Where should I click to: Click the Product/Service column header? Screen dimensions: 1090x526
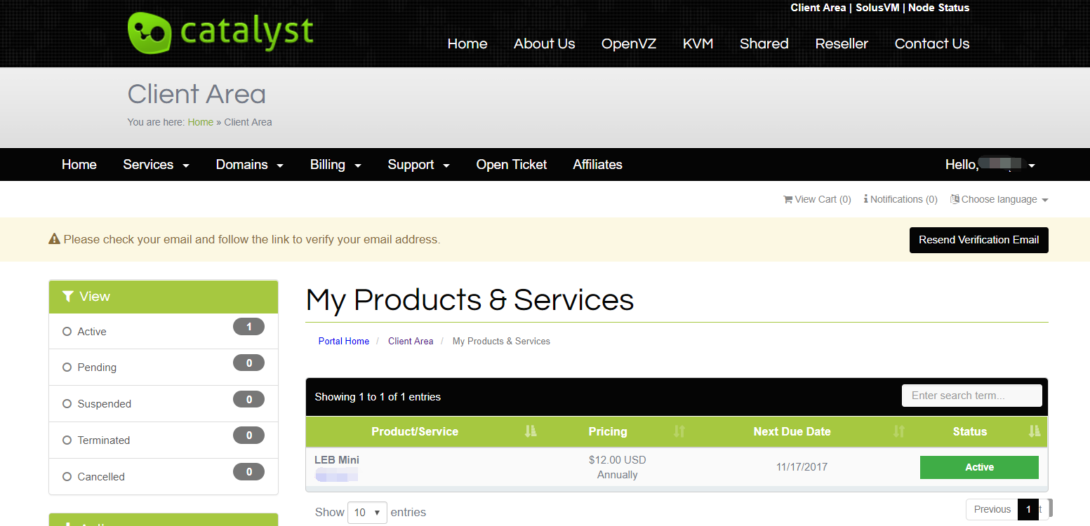click(415, 432)
